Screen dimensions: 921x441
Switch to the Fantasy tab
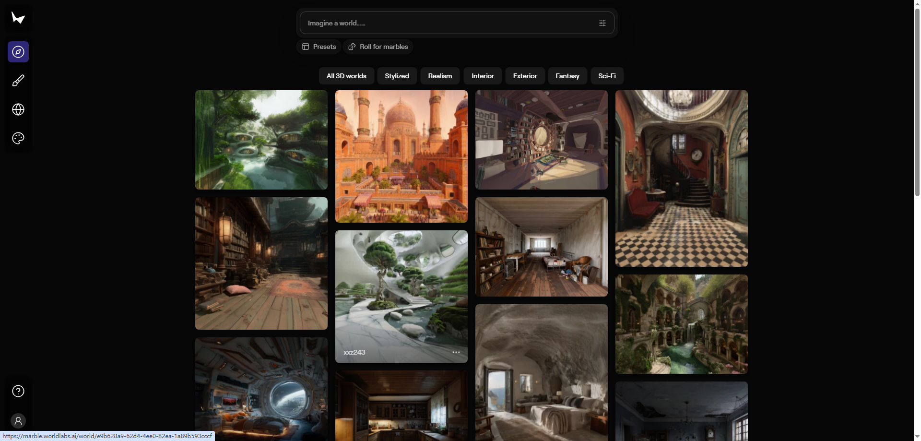(567, 75)
